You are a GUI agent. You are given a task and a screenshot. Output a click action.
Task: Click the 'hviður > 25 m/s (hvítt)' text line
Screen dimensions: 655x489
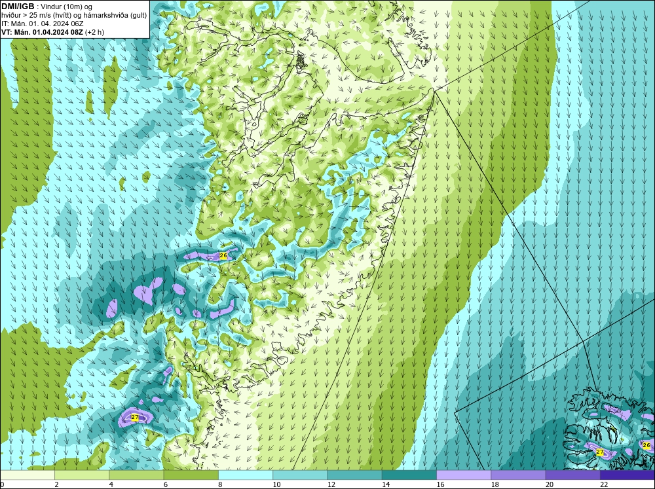coord(35,15)
